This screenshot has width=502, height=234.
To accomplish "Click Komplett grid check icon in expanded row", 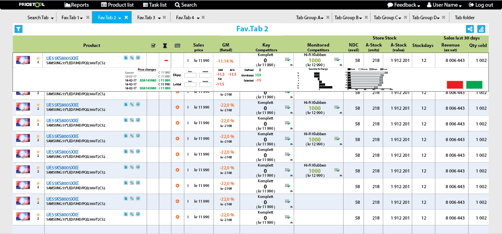I will pyautogui.click(x=287, y=60).
